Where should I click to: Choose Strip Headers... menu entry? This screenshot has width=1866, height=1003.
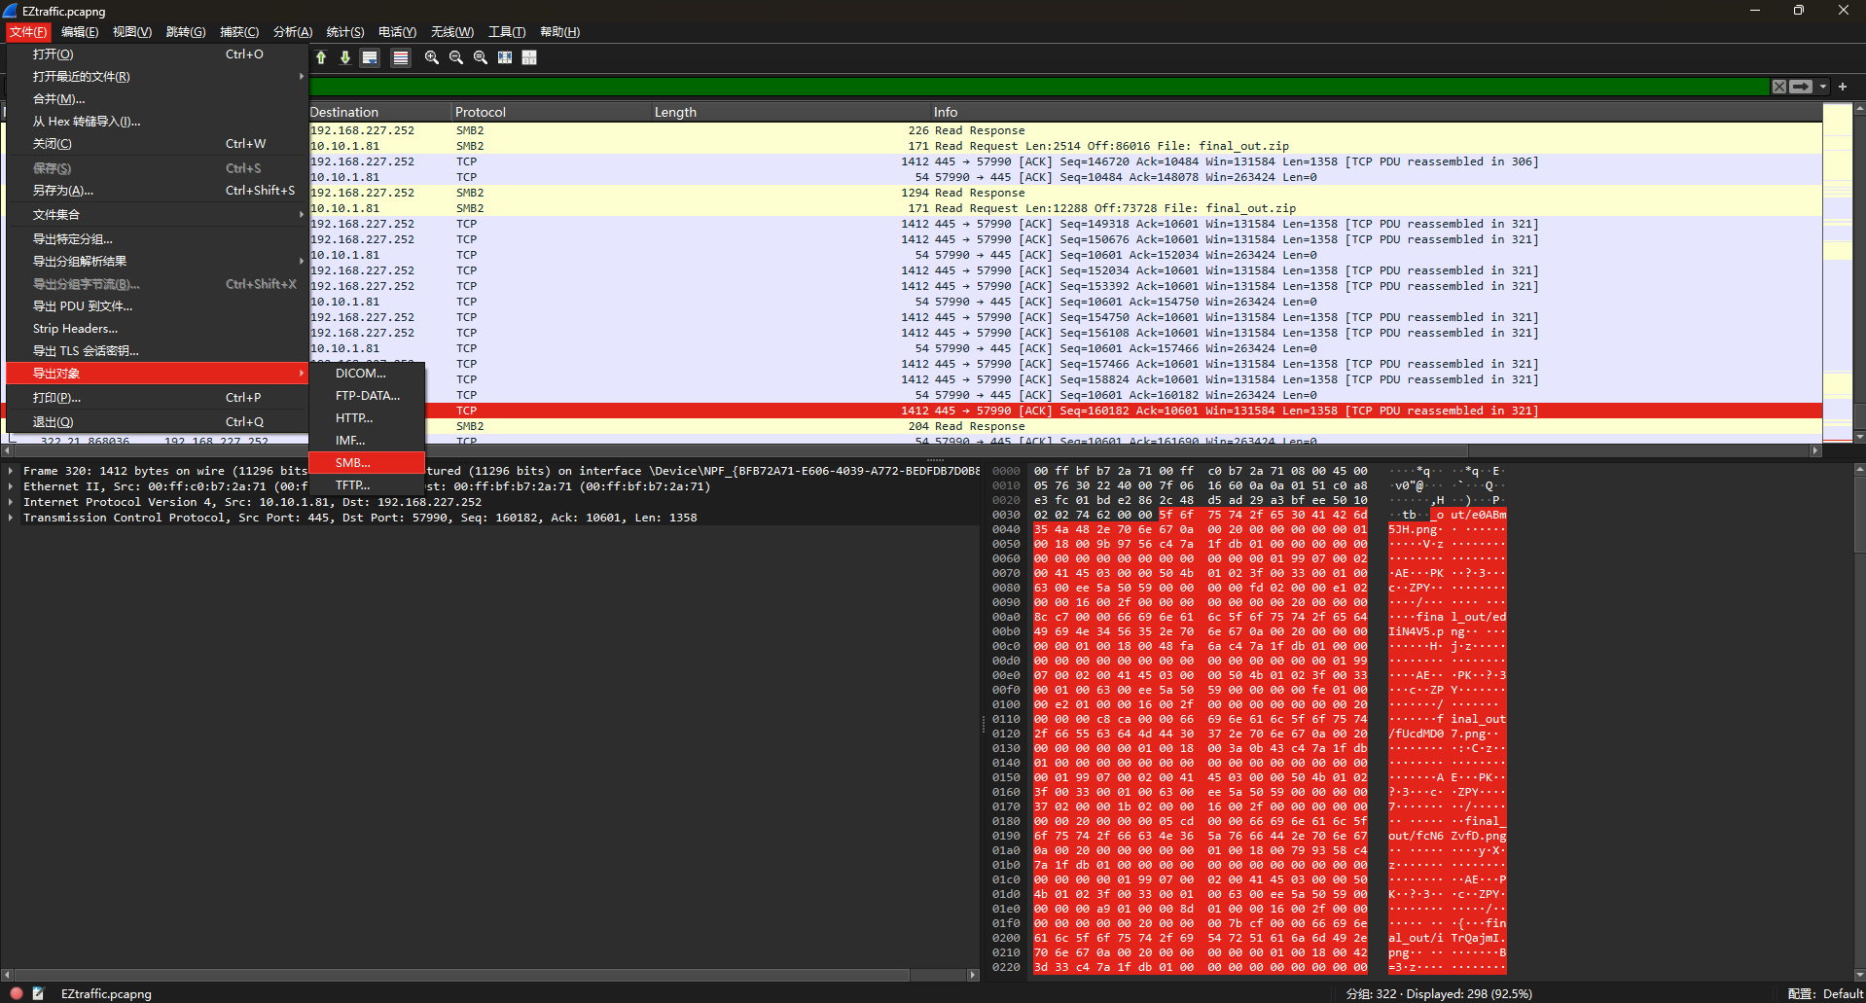coord(157,329)
